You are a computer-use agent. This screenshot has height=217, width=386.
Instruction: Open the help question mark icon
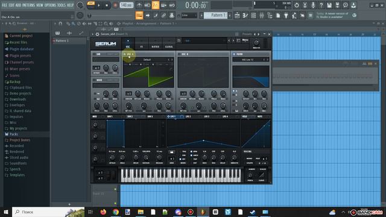pyautogui.click(x=321, y=5)
